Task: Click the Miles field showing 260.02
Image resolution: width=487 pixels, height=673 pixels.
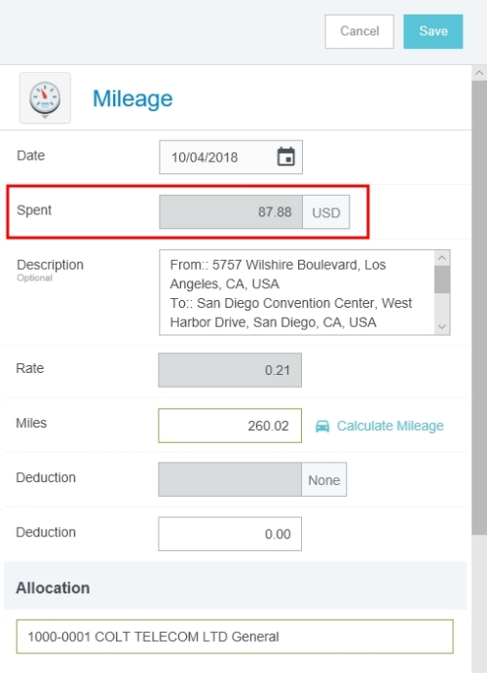Action: pyautogui.click(x=230, y=426)
